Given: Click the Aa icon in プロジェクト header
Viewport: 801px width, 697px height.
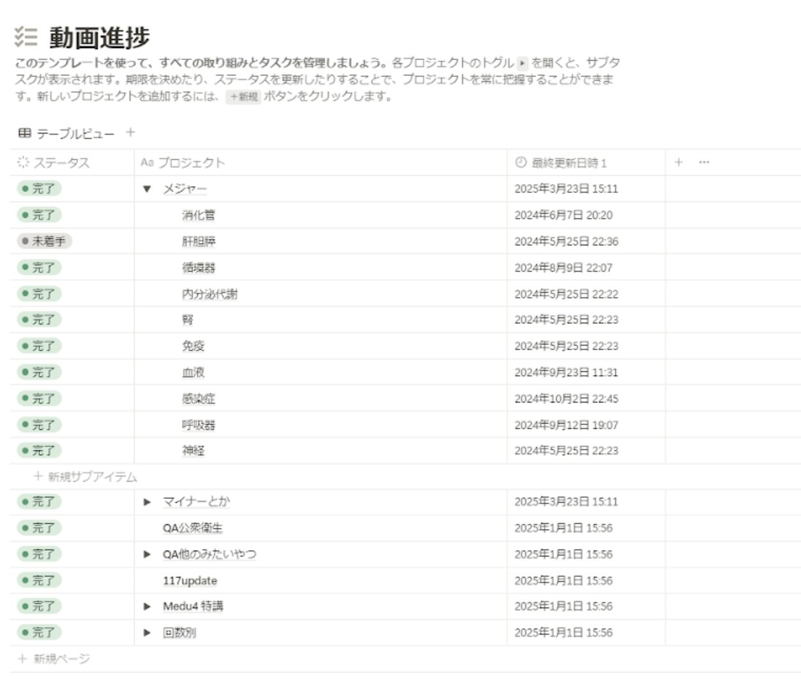Looking at the screenshot, I should [147, 162].
